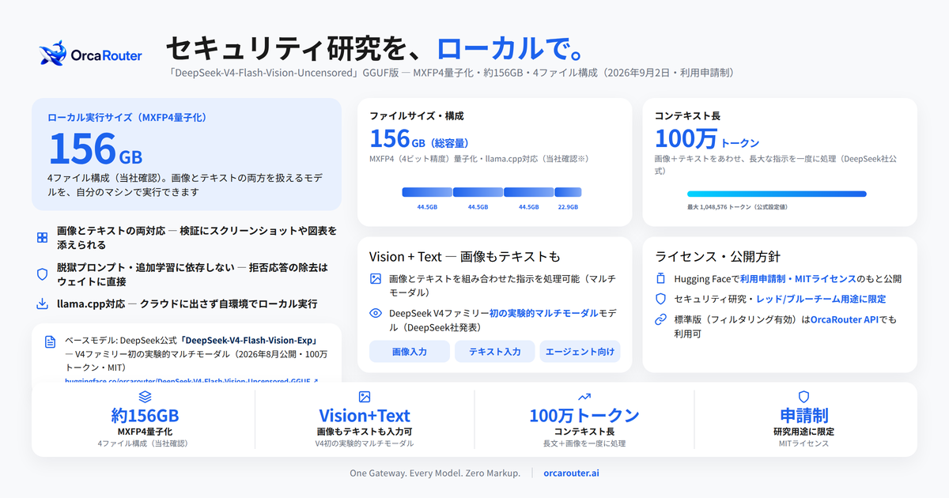Image resolution: width=949 pixels, height=498 pixels.
Task: Click the clipboard icon beside Hugging Face
Action: [661, 279]
